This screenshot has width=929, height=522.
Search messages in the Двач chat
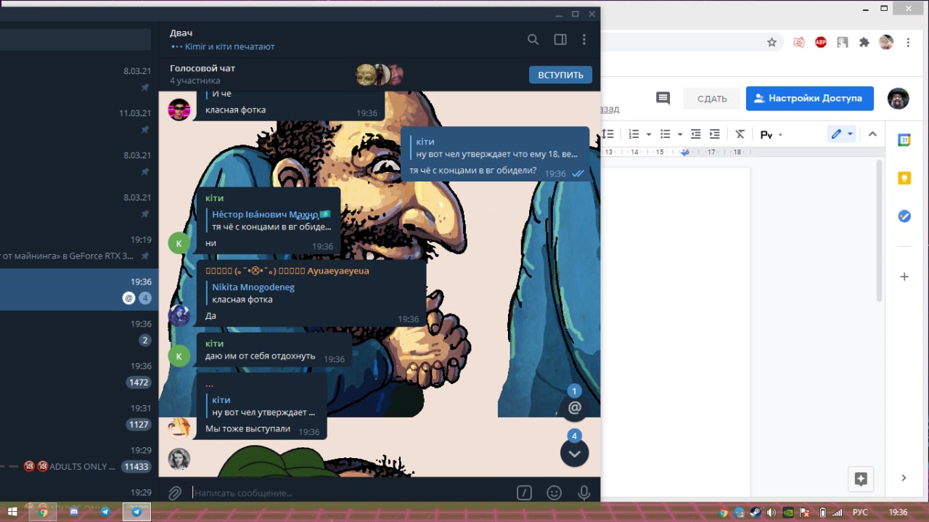click(x=533, y=40)
